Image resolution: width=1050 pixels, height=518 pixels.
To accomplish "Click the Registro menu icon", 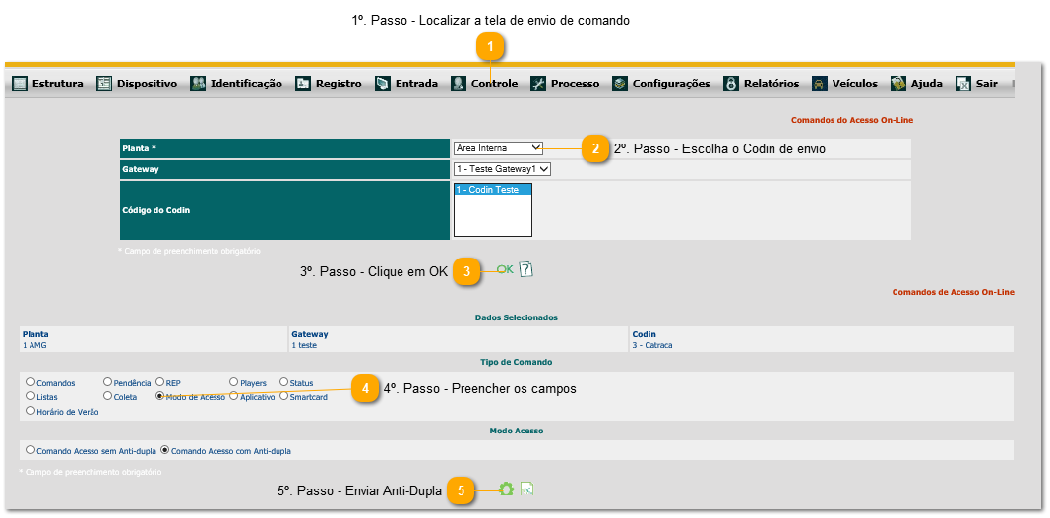I will 303,84.
